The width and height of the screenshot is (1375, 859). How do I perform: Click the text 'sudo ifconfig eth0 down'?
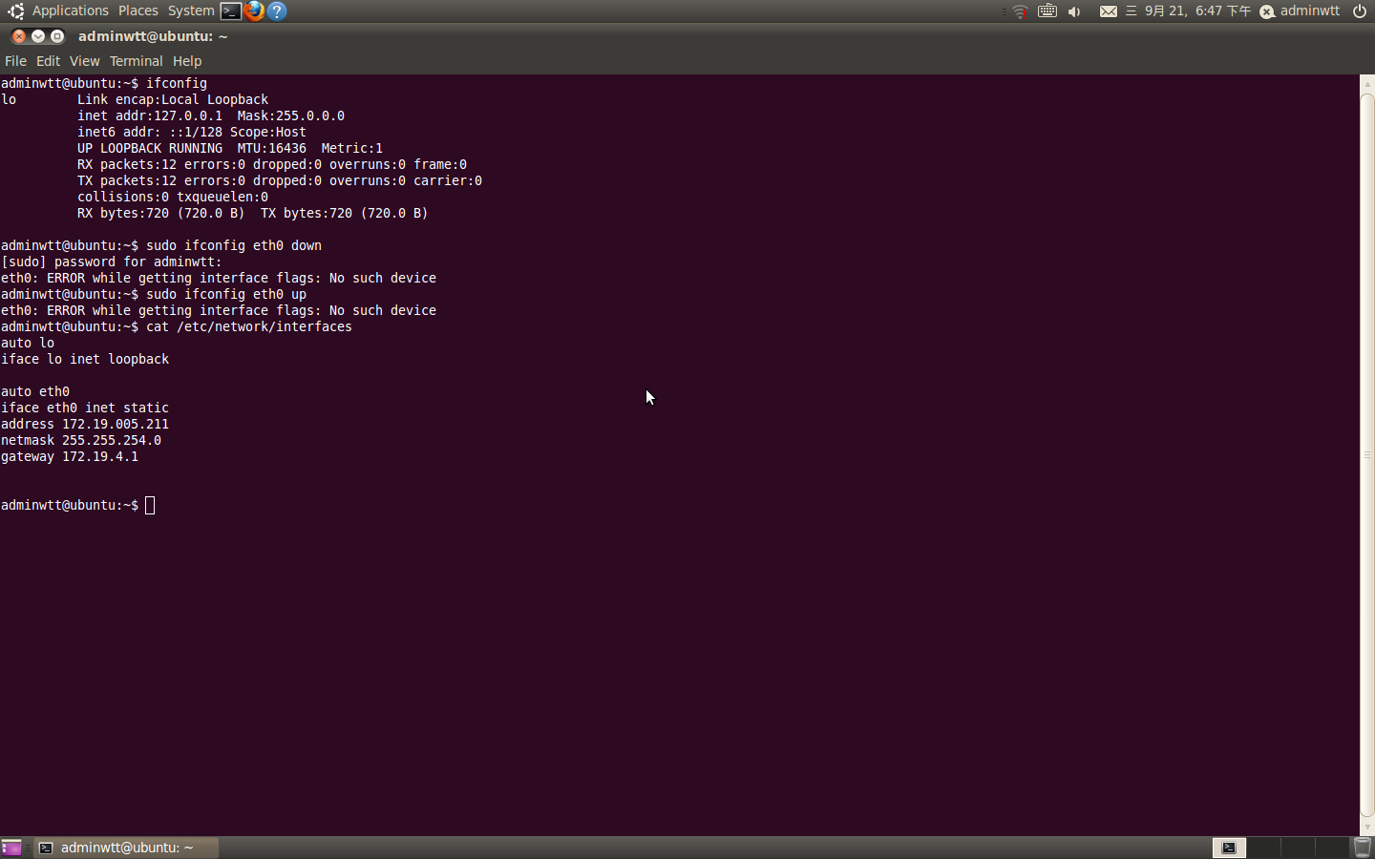pyautogui.click(x=234, y=245)
